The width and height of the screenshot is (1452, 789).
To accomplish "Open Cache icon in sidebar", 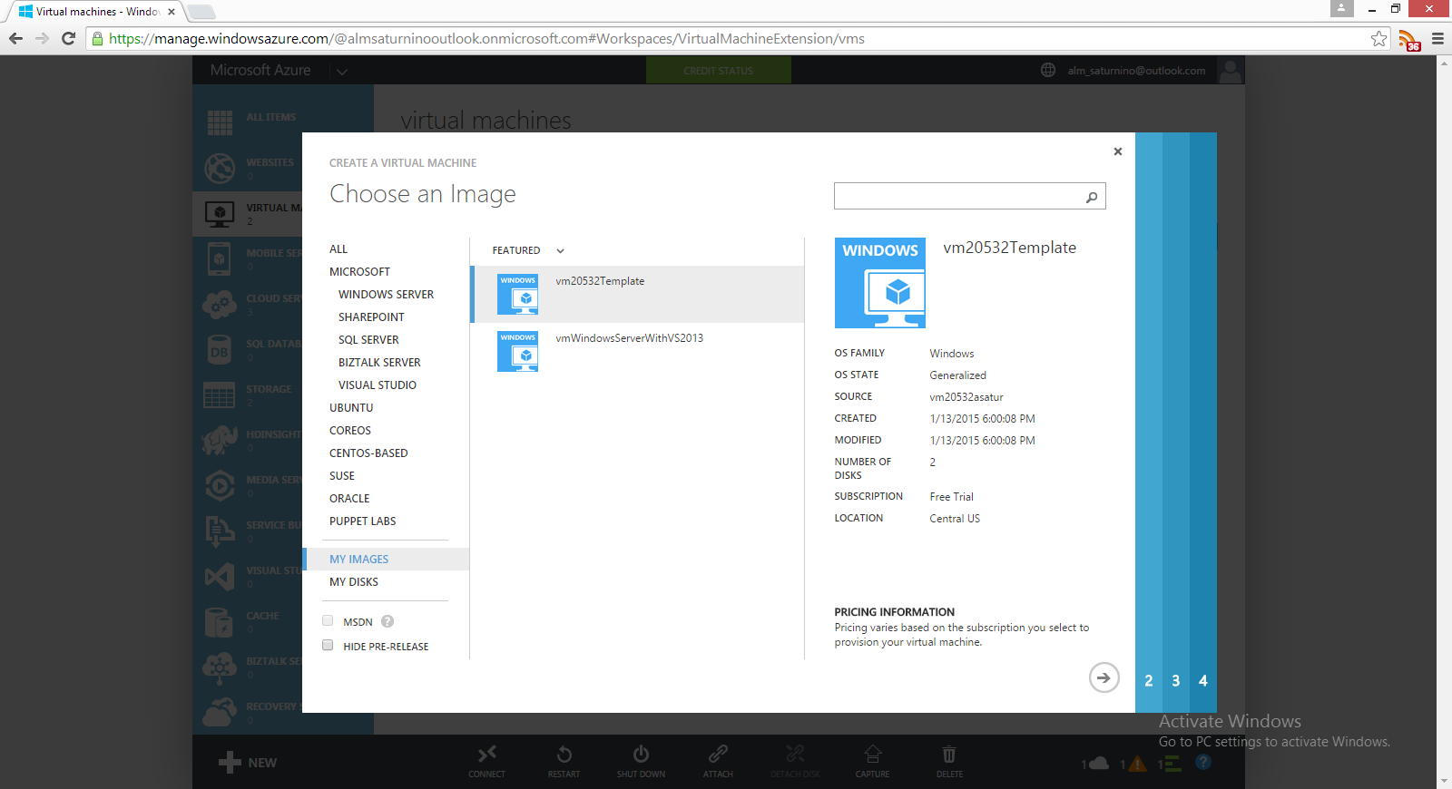I will (219, 622).
